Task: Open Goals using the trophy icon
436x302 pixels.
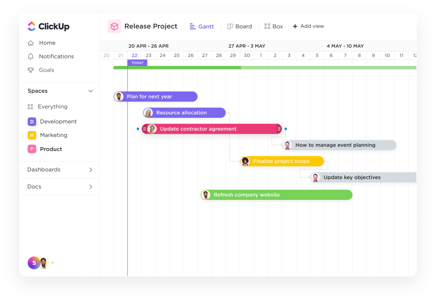Action: point(31,70)
